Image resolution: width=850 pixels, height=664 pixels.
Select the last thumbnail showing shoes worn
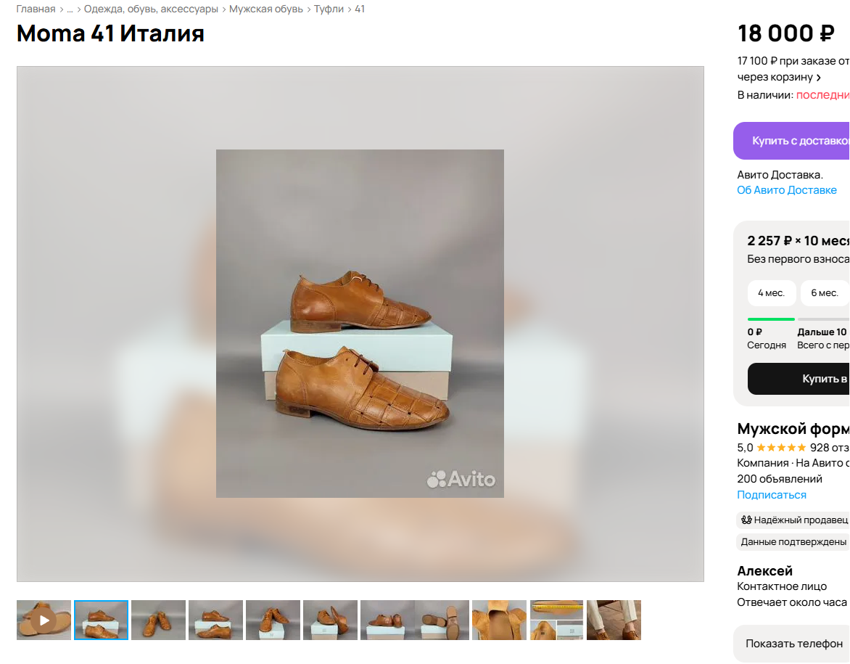coord(614,620)
